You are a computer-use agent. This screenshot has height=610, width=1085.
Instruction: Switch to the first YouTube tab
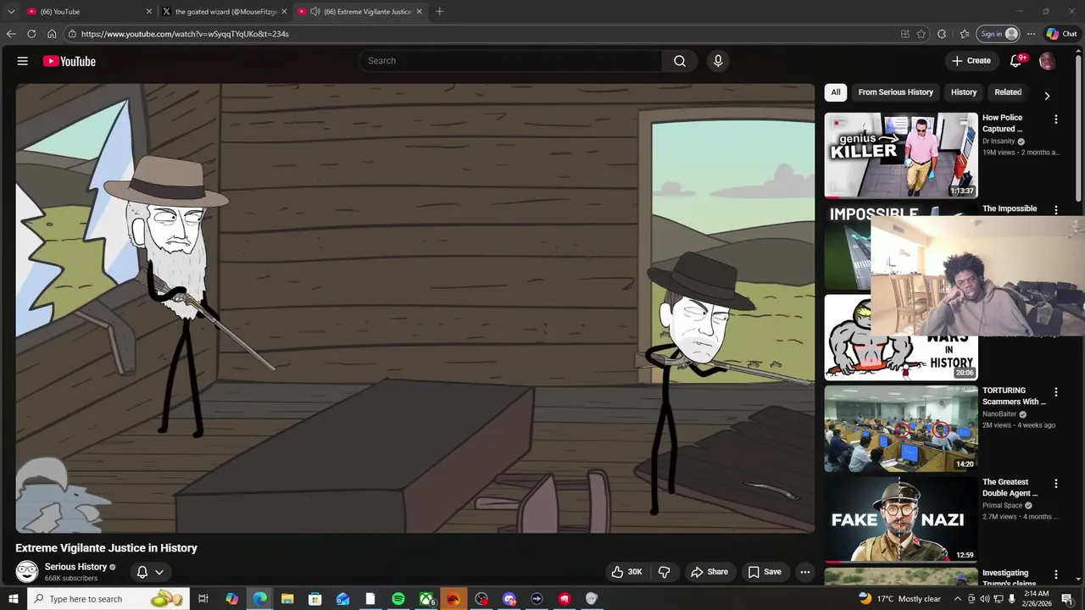click(x=89, y=12)
